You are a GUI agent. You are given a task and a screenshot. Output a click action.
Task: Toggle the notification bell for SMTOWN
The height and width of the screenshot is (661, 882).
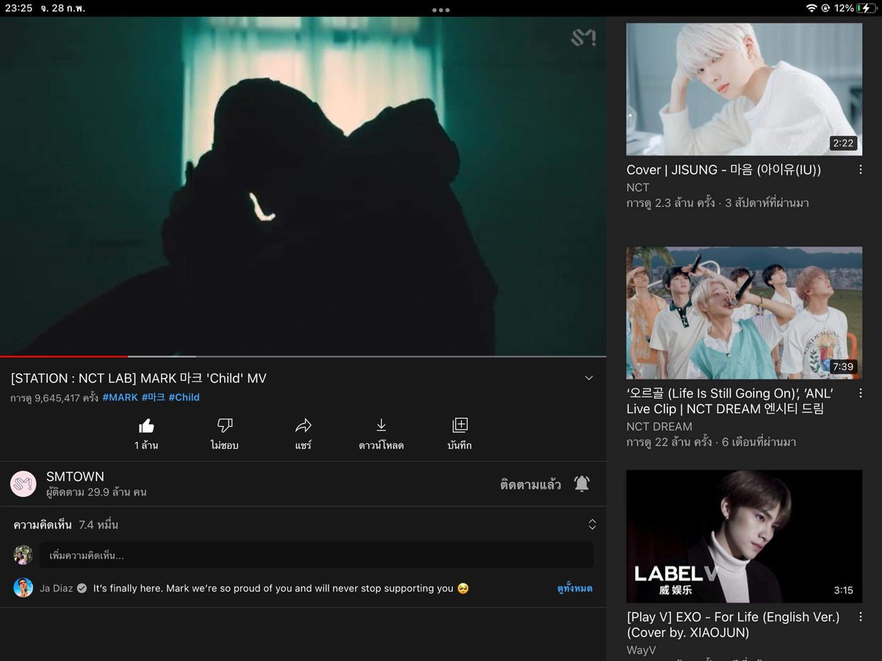581,484
